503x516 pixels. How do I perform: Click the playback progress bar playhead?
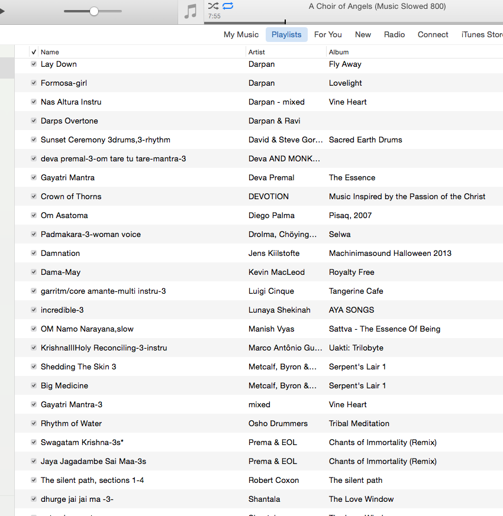click(285, 22)
